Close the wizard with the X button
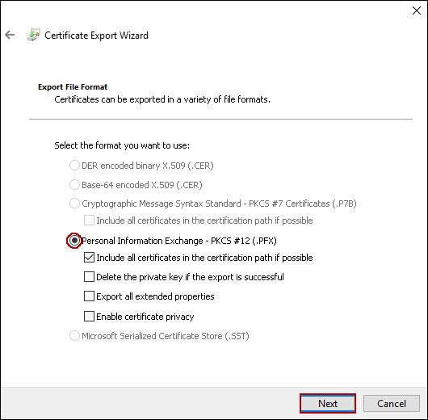Screen dimensions: 428x420 [x=417, y=10]
